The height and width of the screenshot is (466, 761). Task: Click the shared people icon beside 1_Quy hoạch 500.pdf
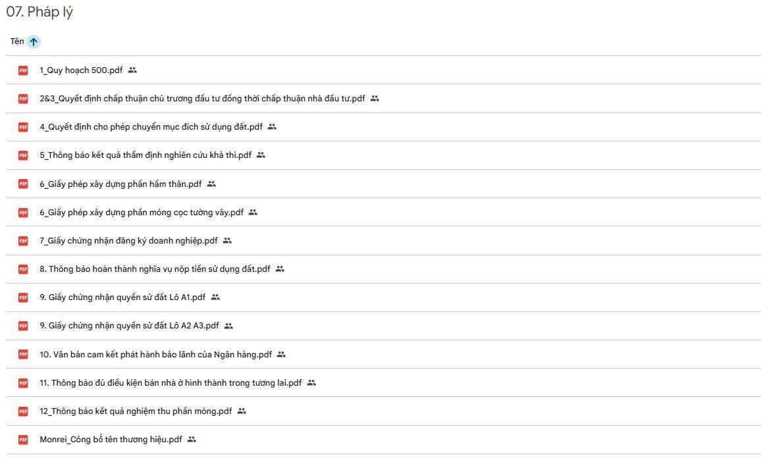[x=132, y=70]
